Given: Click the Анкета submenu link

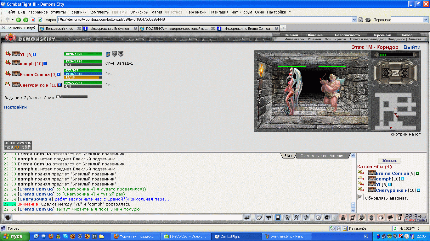Looking at the screenshot, I should (x=415, y=39).
